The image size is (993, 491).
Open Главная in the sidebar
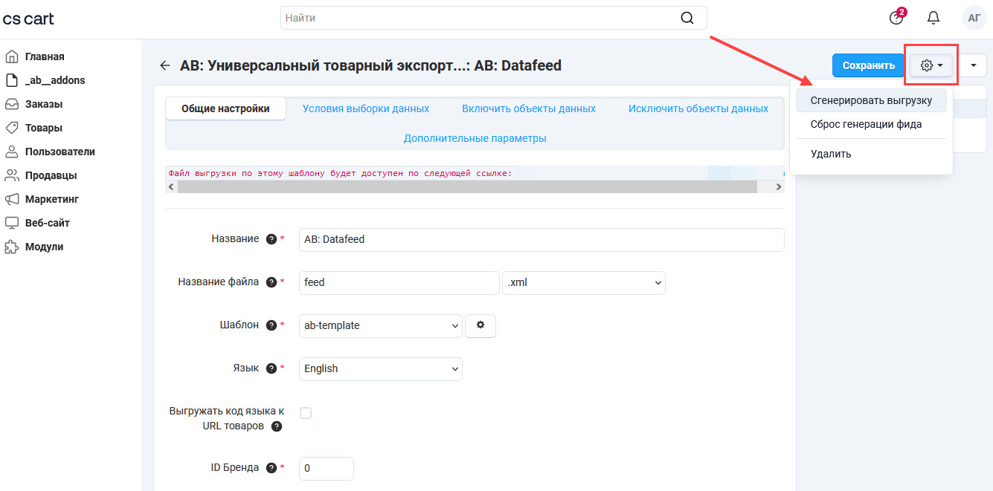click(x=45, y=56)
